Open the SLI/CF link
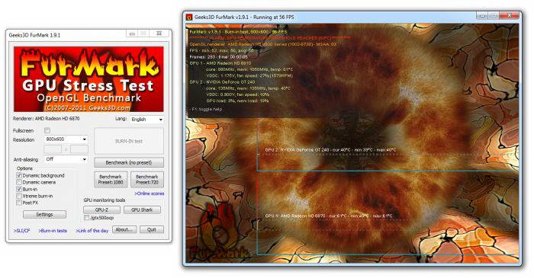Viewport: 534px width, 278px height. (x=22, y=231)
